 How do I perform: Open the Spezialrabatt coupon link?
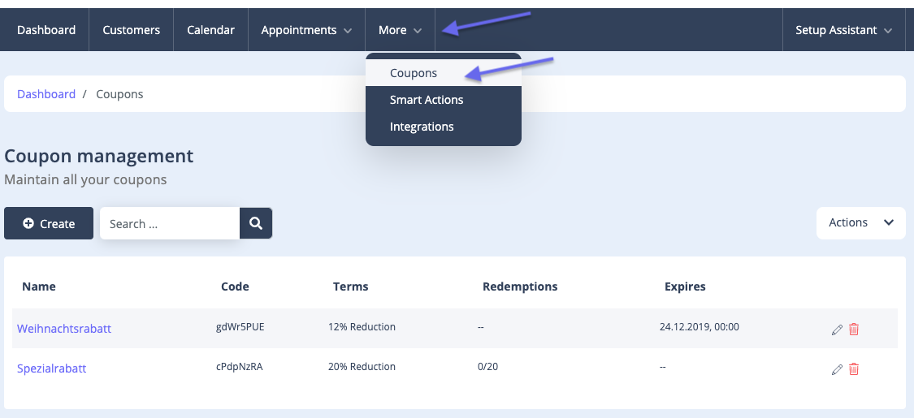coord(52,368)
